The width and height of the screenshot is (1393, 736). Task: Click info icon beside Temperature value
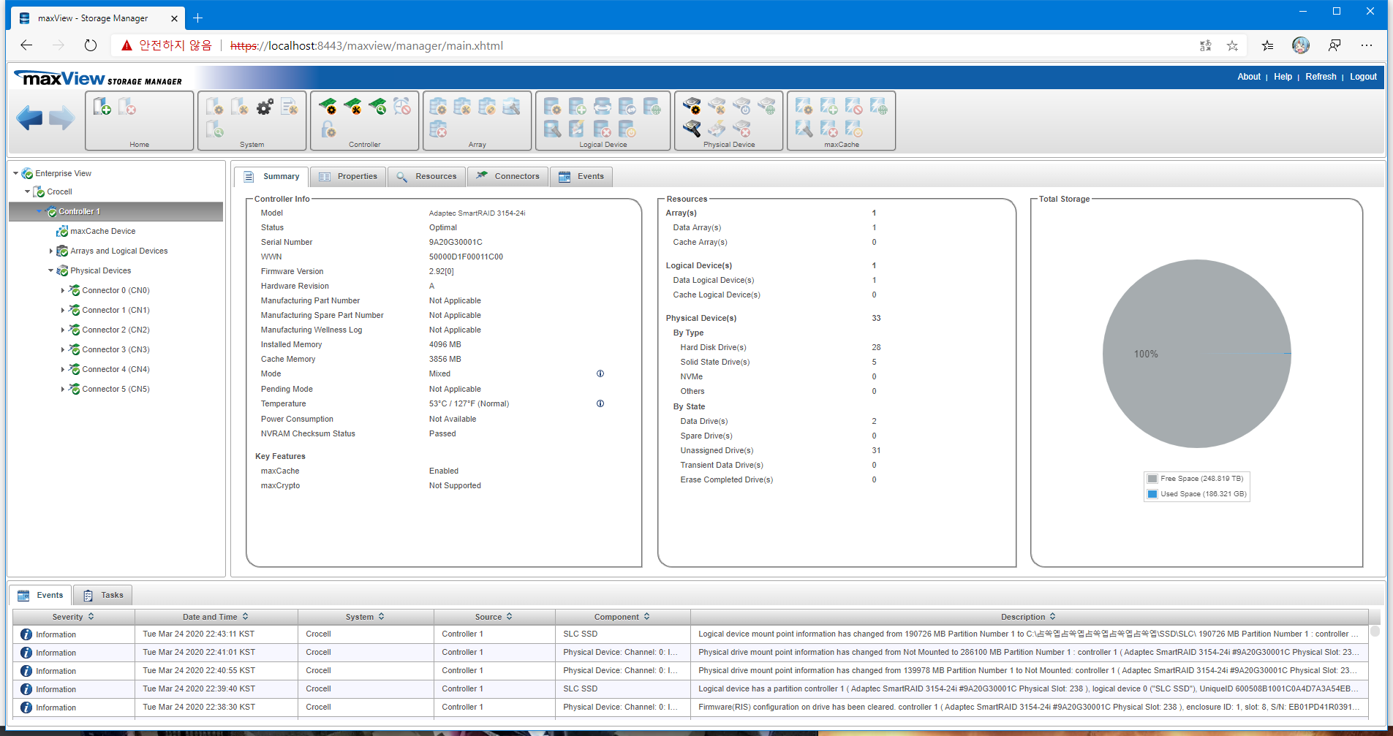tap(600, 403)
